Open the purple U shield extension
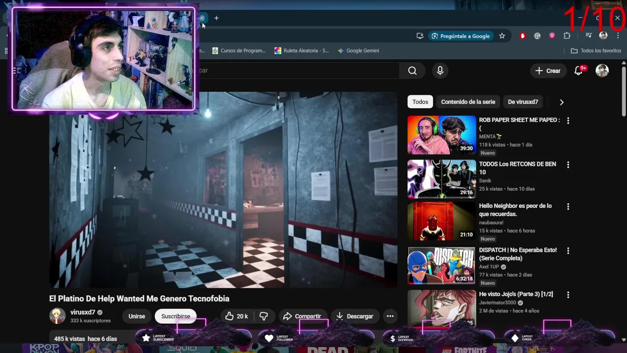This screenshot has width=627, height=353. pos(552,36)
